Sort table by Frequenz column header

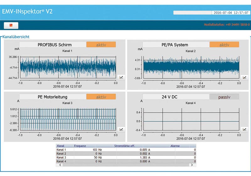pos(80,146)
